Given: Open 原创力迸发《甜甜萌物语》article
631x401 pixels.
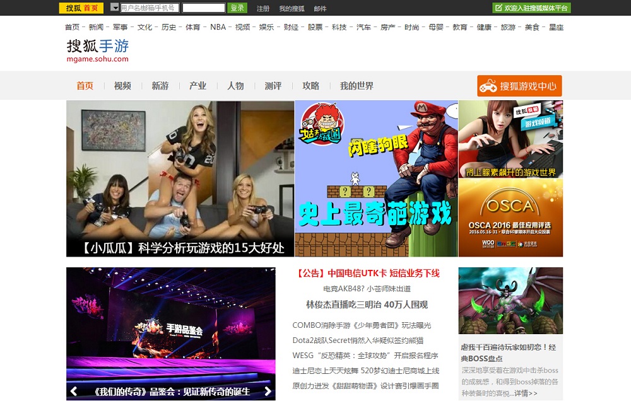Looking at the screenshot, I should click(365, 386).
